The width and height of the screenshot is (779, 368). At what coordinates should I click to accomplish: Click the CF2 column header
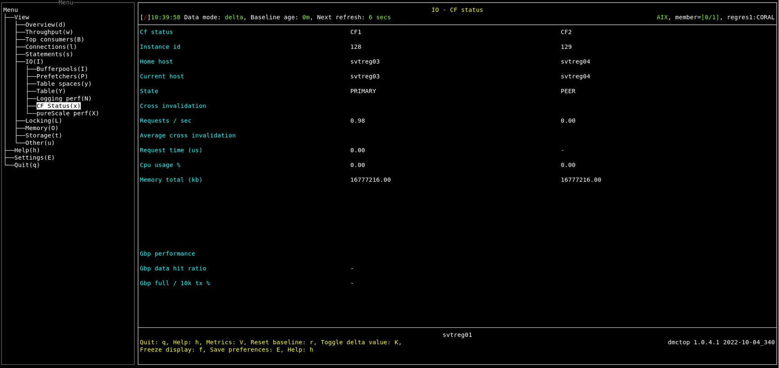(x=566, y=32)
